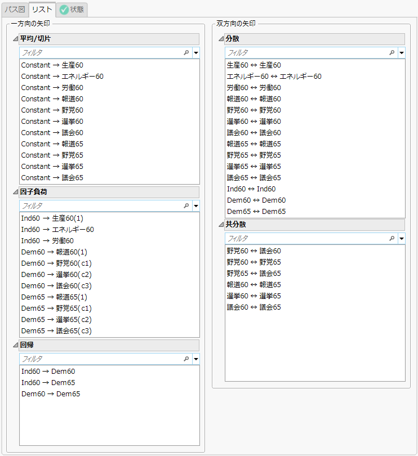This screenshot has height=456, width=418.
Task: Open filter dropdown arrow in 回帰
Action: click(x=196, y=359)
